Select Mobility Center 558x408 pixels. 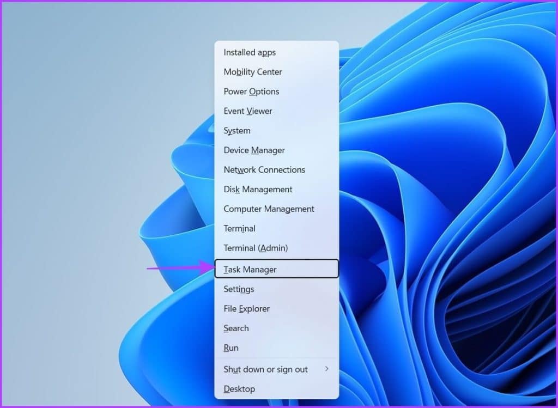point(276,72)
